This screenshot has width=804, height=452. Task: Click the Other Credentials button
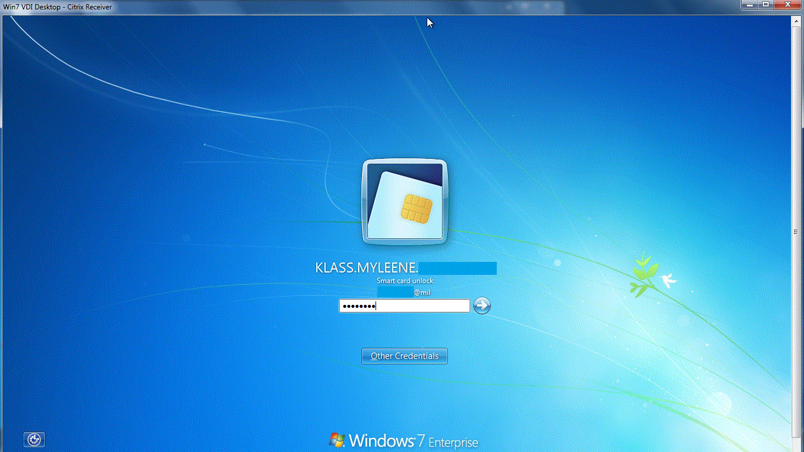(404, 356)
